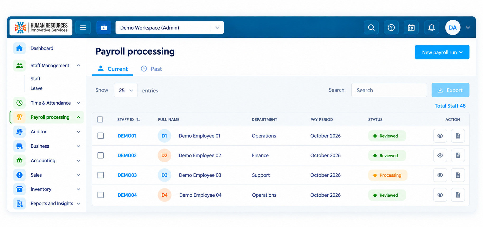Viewport: 483px width, 227px height.
Task: Click the Processing status badge for DEMO03
Action: [x=388, y=175]
